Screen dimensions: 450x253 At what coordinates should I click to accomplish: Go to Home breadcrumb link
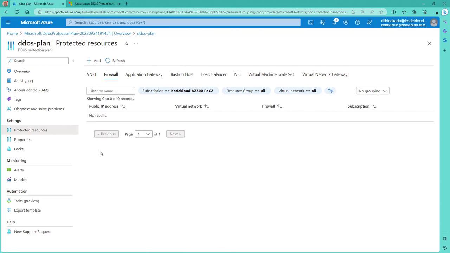click(x=12, y=33)
